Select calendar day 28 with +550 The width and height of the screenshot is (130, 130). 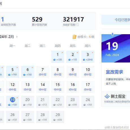(x=43, y=117)
